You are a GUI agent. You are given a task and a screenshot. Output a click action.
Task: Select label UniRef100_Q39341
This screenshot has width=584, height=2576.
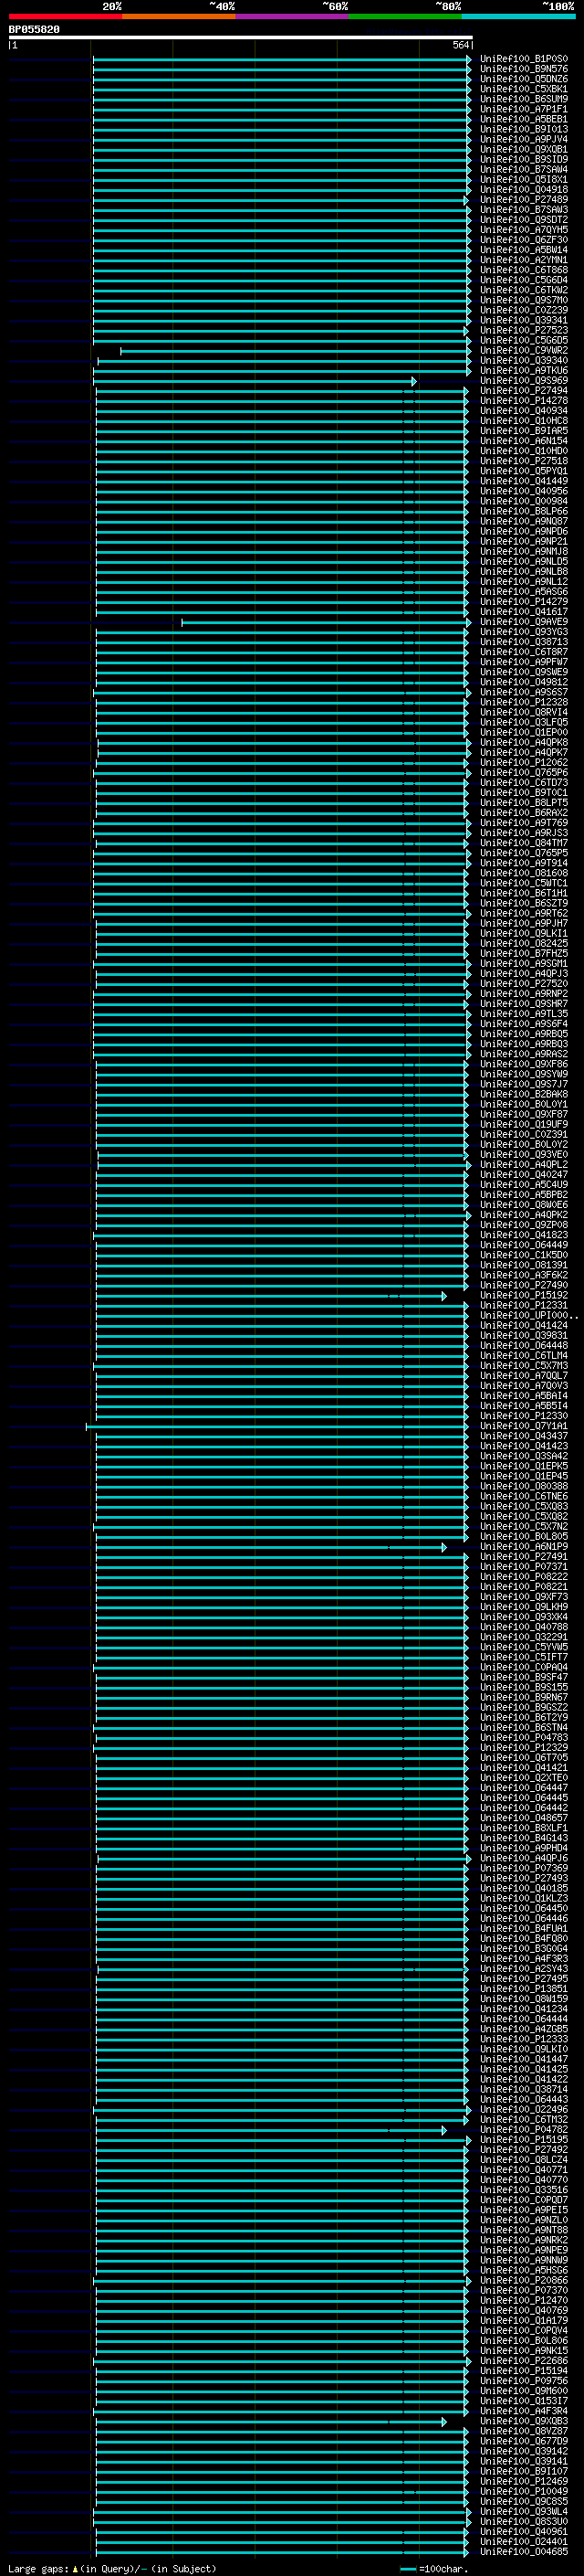click(523, 320)
